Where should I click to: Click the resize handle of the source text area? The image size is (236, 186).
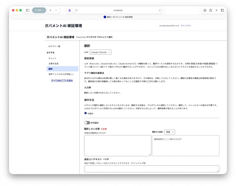[150, 154]
